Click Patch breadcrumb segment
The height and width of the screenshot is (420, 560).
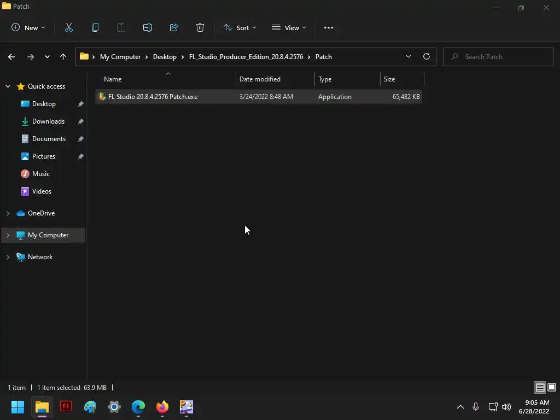pos(324,57)
